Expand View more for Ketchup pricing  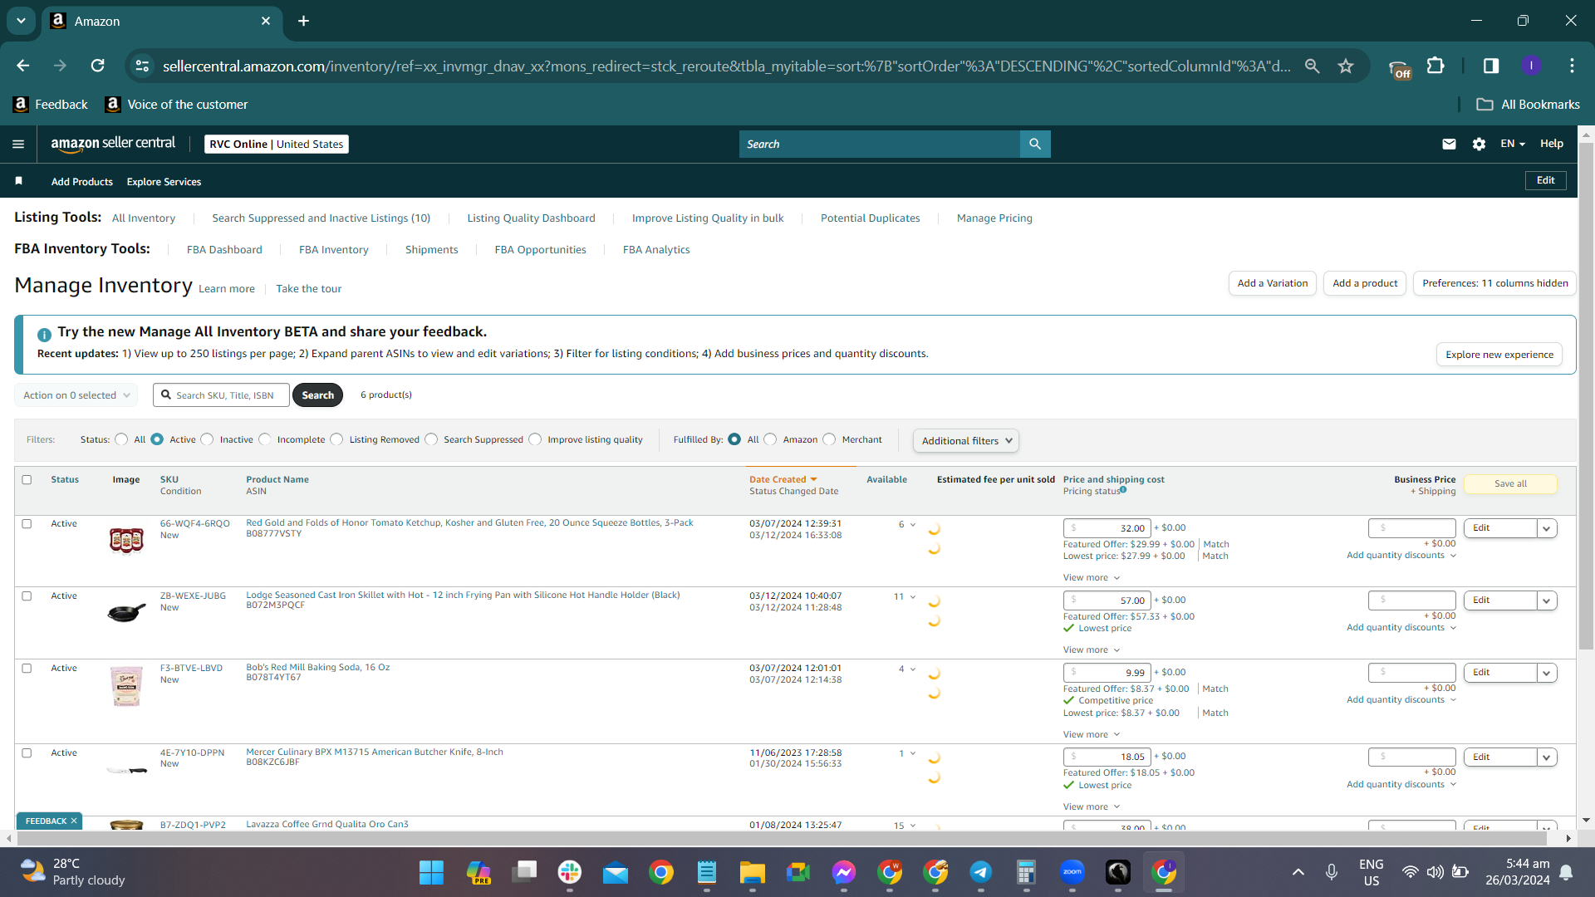tap(1092, 577)
